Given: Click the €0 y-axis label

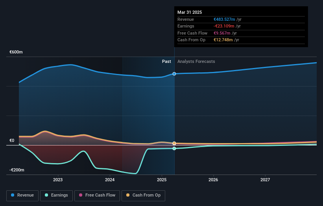Looking at the screenshot, I should pos(12,141).
